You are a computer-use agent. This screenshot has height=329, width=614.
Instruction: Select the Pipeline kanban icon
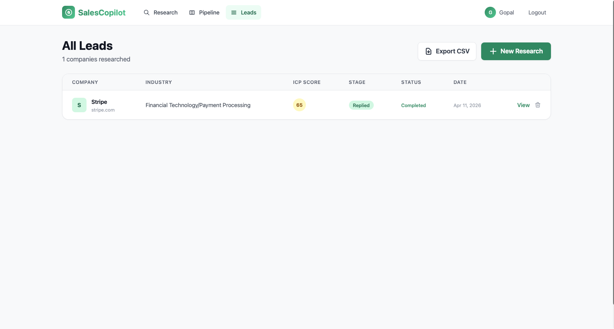192,12
